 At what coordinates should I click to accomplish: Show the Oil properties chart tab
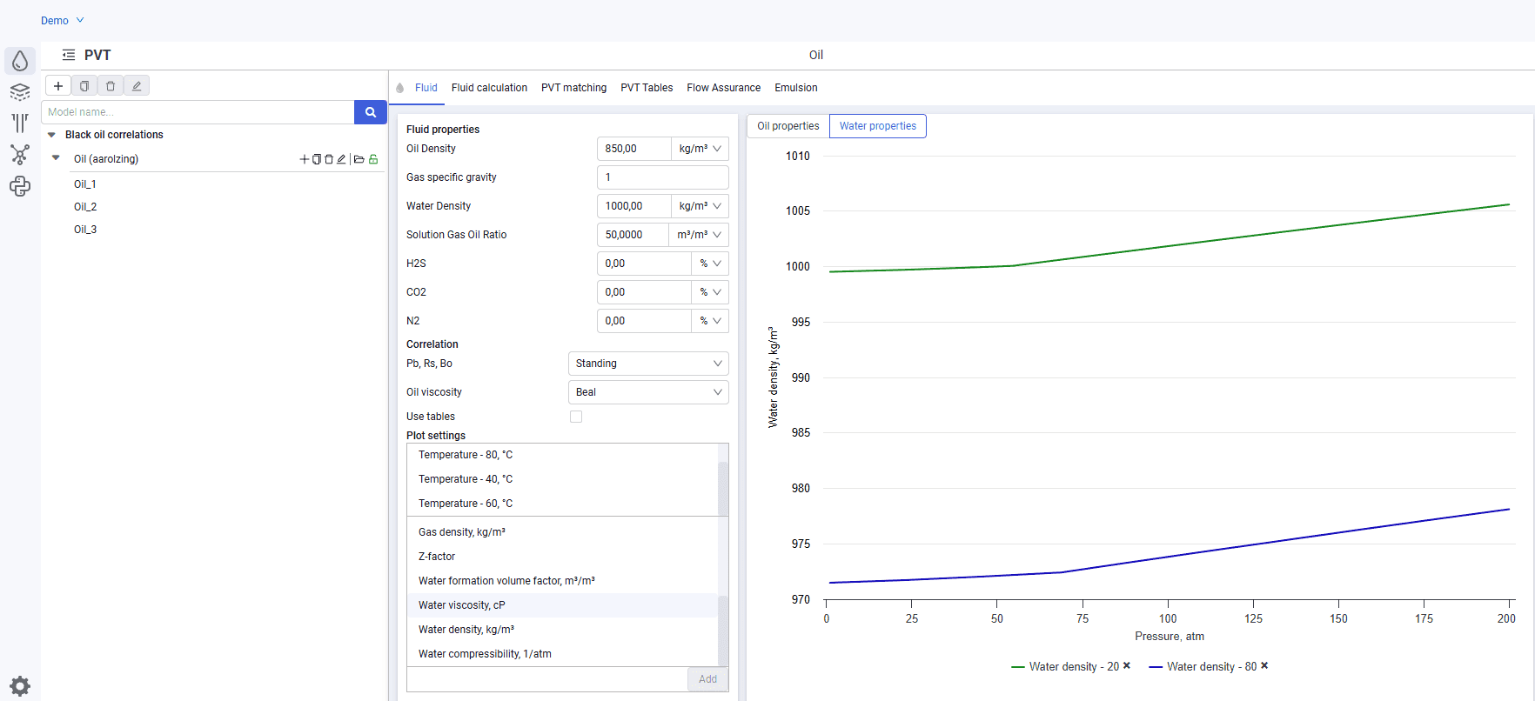click(788, 126)
